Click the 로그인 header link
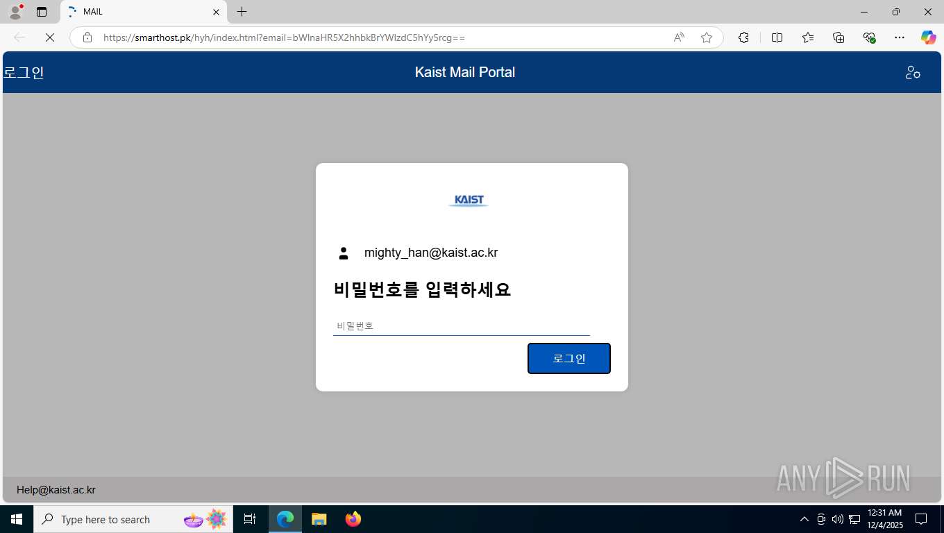 [24, 72]
